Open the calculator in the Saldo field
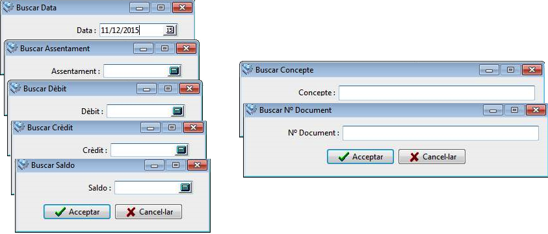Screen dimensions: 548x234 [x=185, y=187]
